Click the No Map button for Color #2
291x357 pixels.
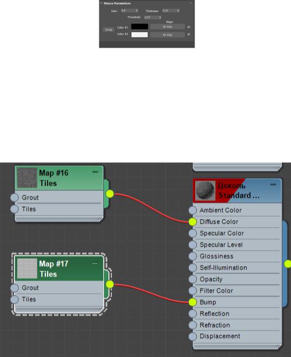point(168,35)
